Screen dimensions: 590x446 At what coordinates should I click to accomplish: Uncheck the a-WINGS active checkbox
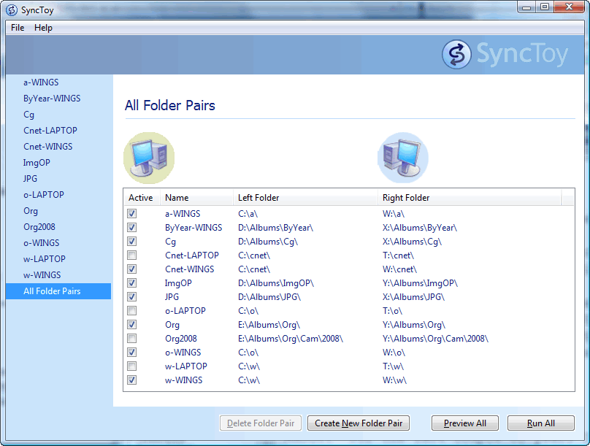[x=131, y=214]
